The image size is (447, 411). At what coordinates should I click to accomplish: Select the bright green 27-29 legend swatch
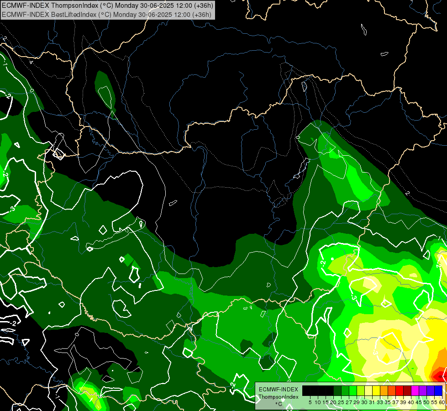click(353, 390)
